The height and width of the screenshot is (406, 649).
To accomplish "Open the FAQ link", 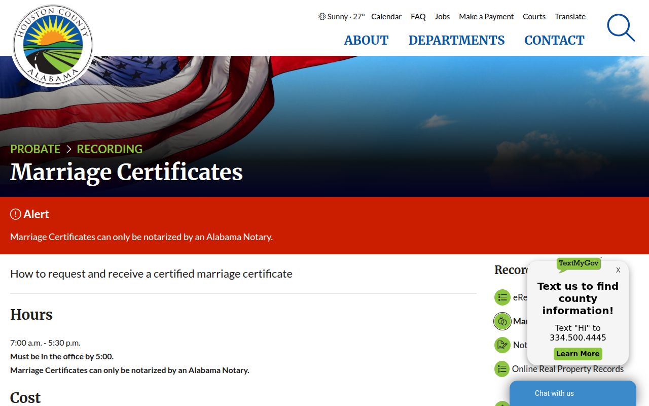I will tap(418, 17).
